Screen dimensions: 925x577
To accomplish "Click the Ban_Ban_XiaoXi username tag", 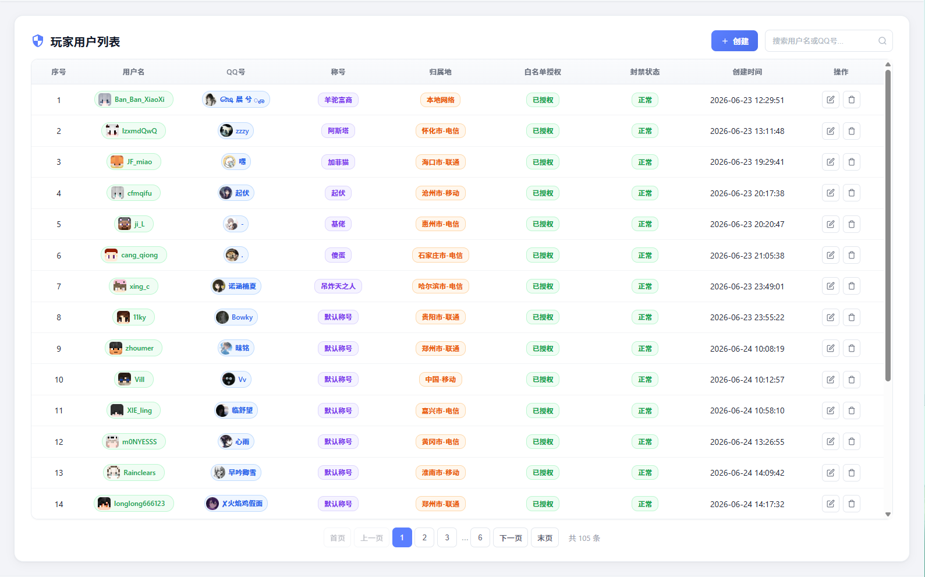I will tap(134, 100).
